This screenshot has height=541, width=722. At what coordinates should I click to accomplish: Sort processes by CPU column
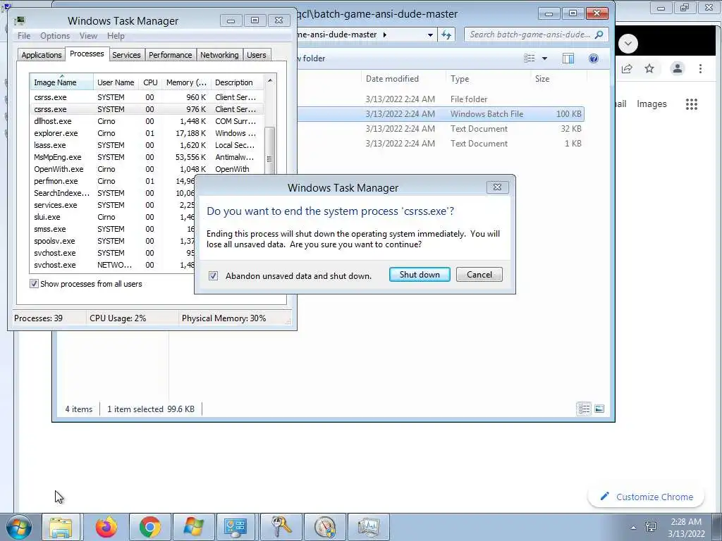coord(151,82)
